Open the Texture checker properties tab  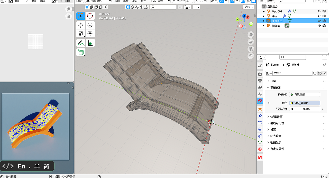[260, 158]
